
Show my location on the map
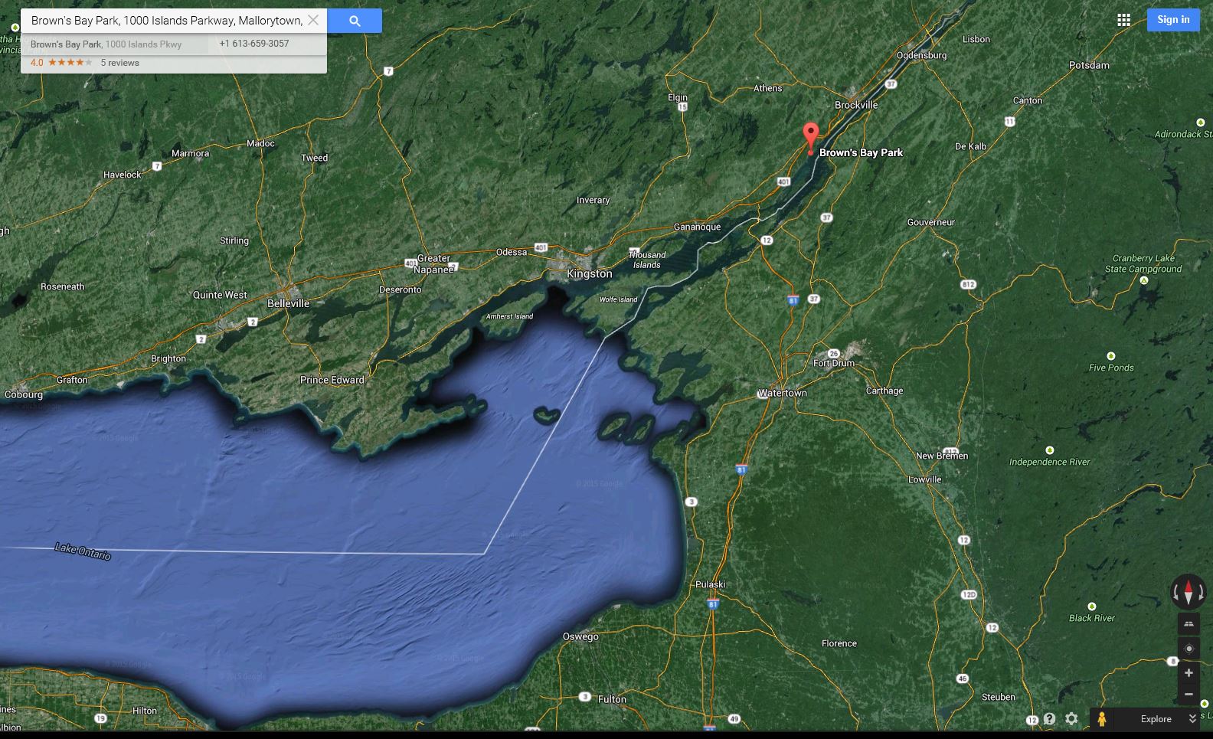click(x=1188, y=649)
